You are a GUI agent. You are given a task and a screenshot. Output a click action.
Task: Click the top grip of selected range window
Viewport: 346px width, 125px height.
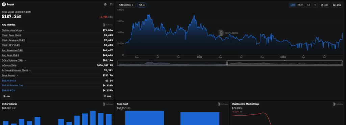click(285, 60)
